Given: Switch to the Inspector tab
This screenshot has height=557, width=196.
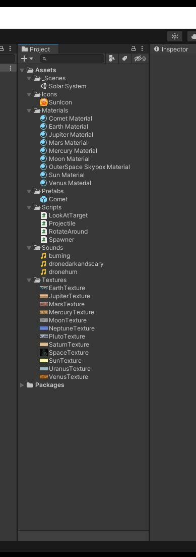Looking at the screenshot, I should 171,49.
